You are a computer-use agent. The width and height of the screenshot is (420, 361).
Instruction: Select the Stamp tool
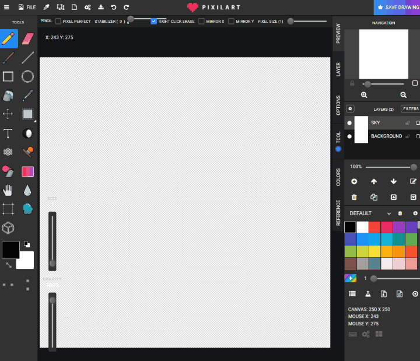[27, 152]
